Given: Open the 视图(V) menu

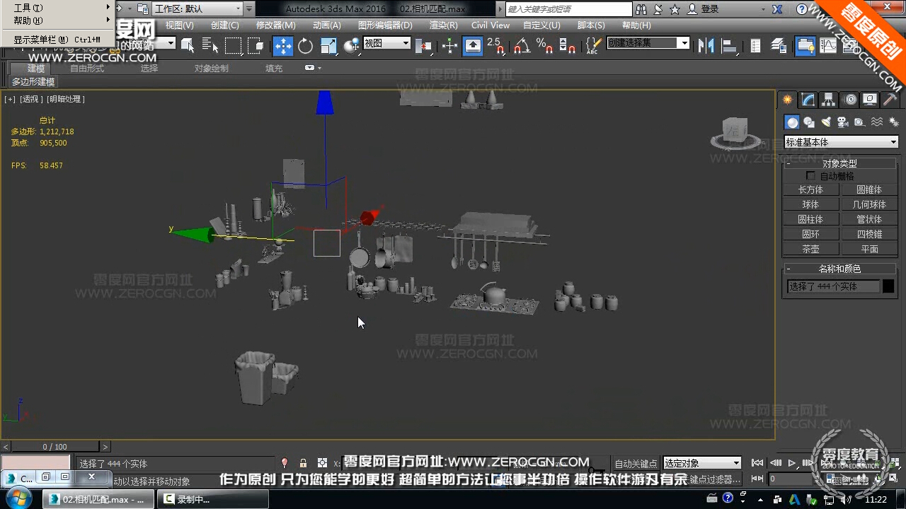Looking at the screenshot, I should pyautogui.click(x=179, y=25).
